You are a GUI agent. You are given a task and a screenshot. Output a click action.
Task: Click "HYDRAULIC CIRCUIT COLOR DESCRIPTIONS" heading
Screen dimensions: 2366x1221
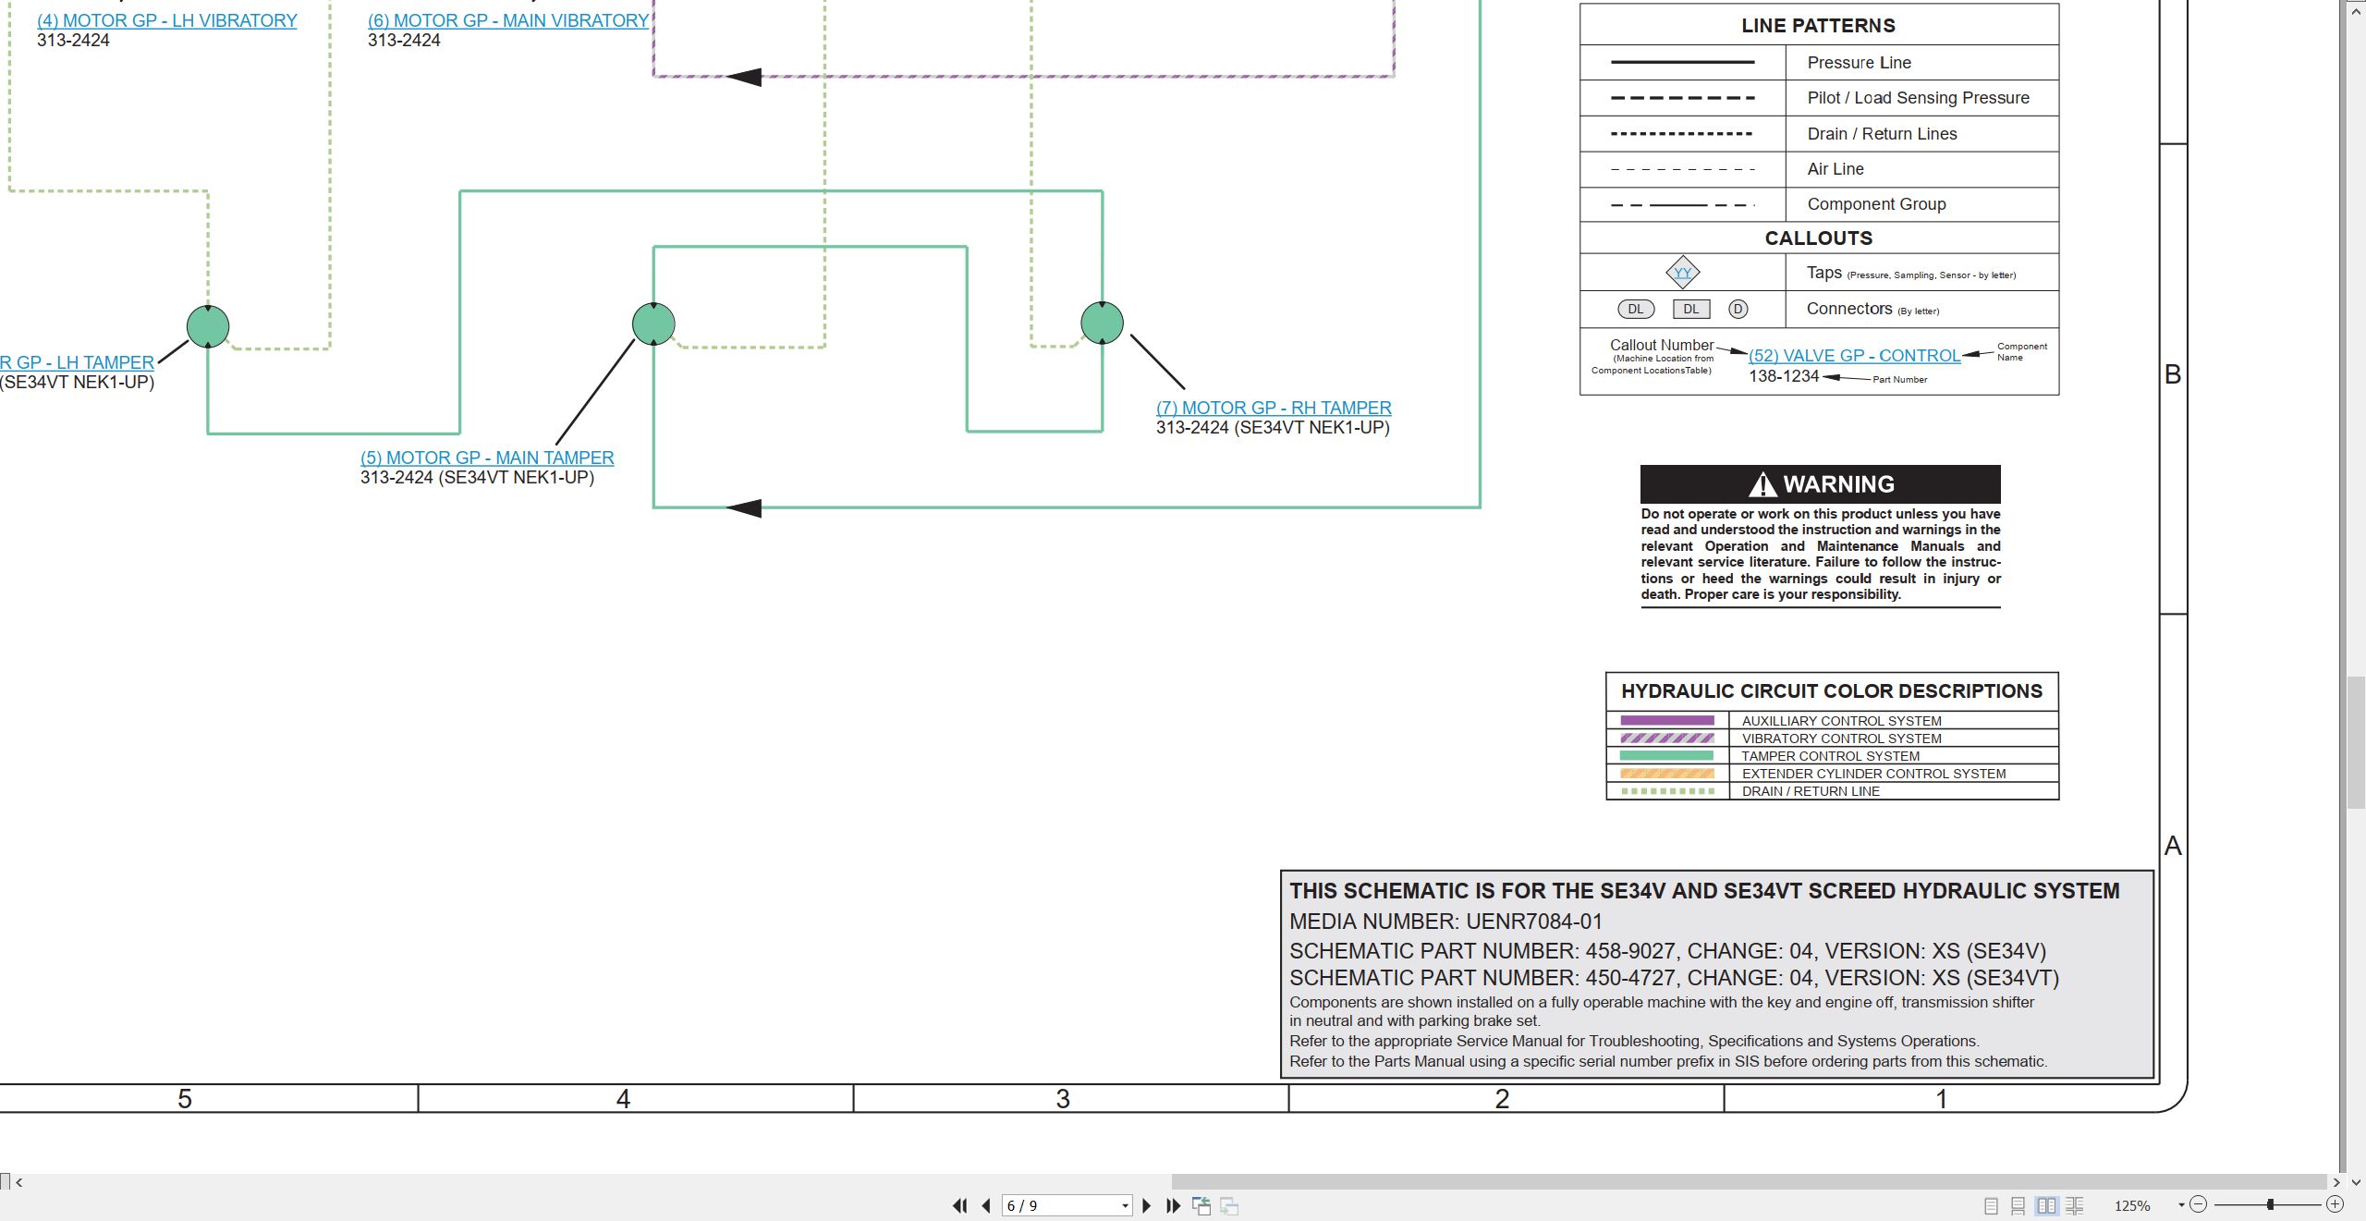[x=1832, y=691]
